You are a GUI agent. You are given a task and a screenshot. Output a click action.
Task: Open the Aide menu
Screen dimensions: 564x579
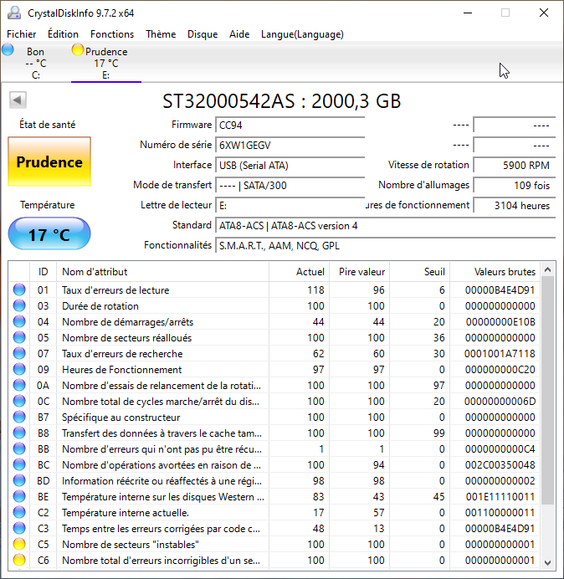tap(239, 34)
